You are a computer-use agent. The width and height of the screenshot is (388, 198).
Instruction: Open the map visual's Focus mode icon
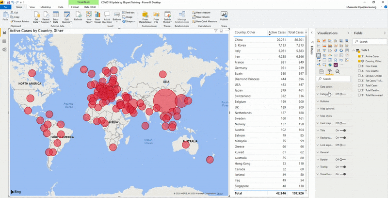coord(222,31)
